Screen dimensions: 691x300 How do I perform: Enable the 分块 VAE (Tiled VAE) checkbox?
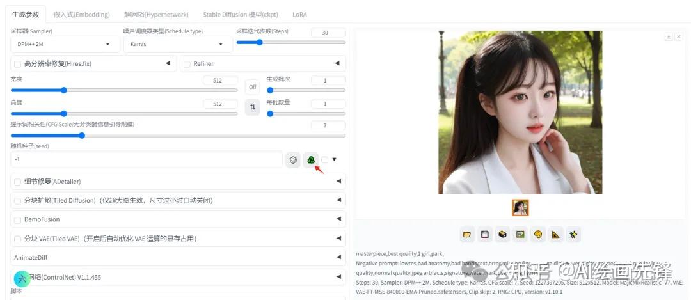[18, 239]
